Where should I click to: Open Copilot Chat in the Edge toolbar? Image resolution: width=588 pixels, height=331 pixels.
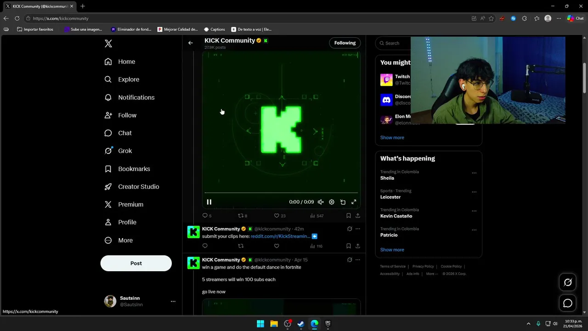point(575,18)
